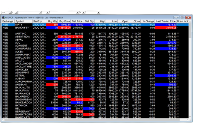Select the AXISBANK symbol row

click(95, 85)
